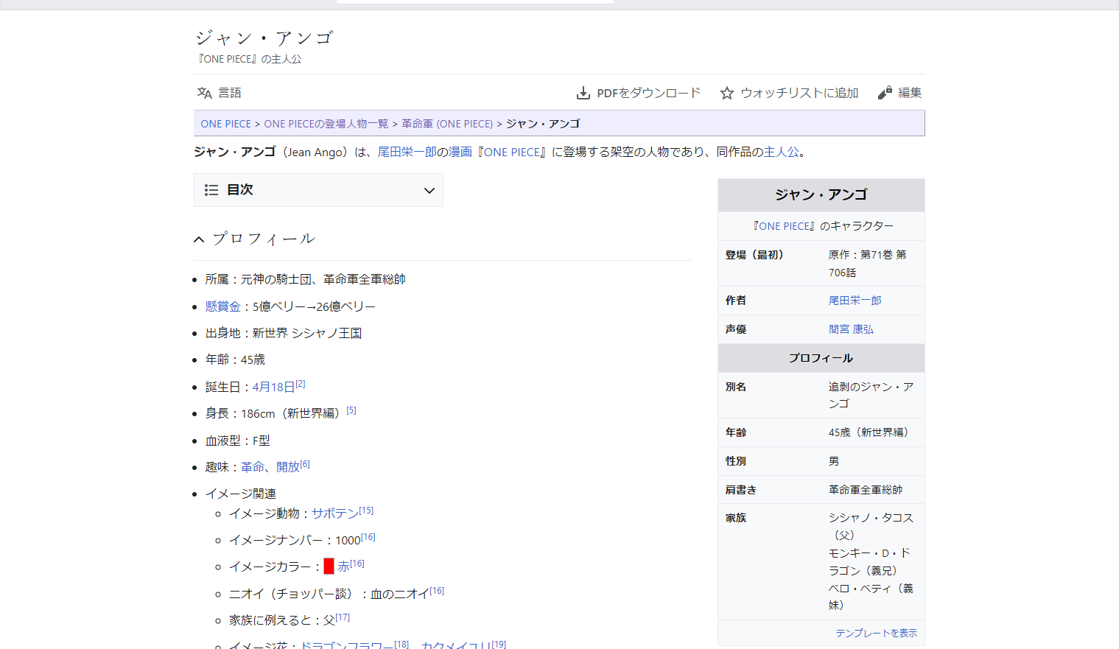The width and height of the screenshot is (1119, 649).
Task: Open the サボテン image animal link
Action: pos(334,513)
